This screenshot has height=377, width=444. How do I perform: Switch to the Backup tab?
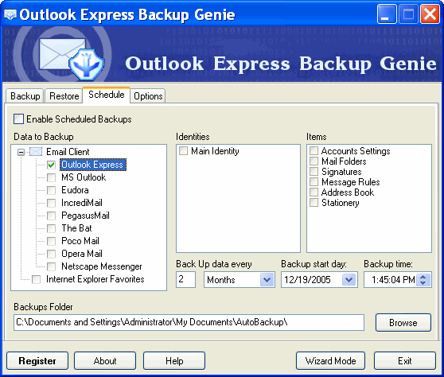click(x=25, y=96)
